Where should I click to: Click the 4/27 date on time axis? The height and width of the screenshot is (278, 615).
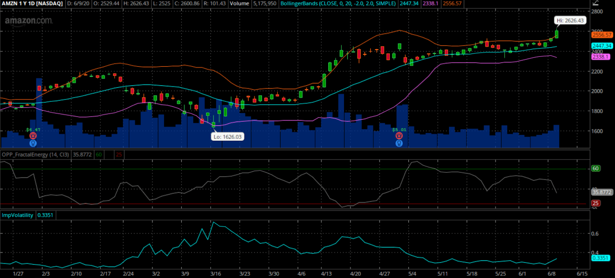pos(384,274)
